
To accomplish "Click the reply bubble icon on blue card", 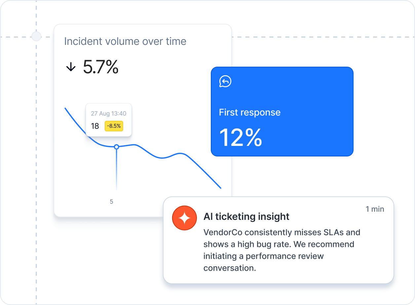I will pyautogui.click(x=225, y=81).
